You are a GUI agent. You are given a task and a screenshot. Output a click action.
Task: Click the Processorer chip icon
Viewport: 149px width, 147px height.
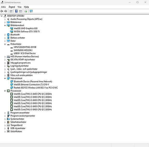[8, 91]
